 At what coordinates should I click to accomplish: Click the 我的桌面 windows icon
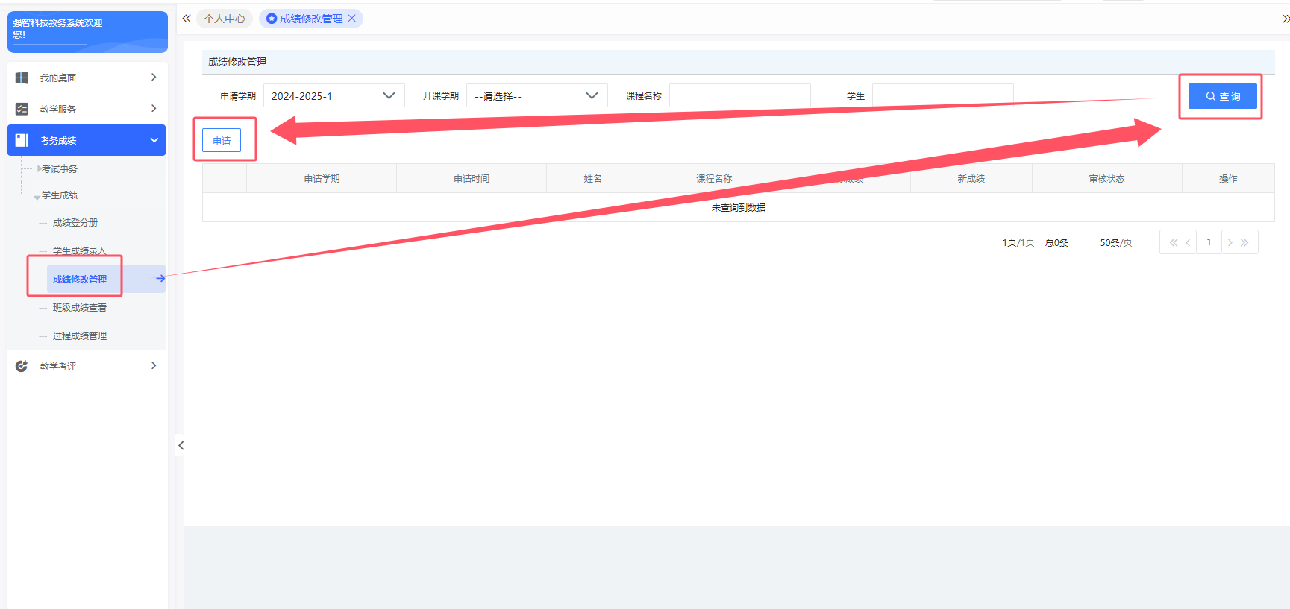22,78
